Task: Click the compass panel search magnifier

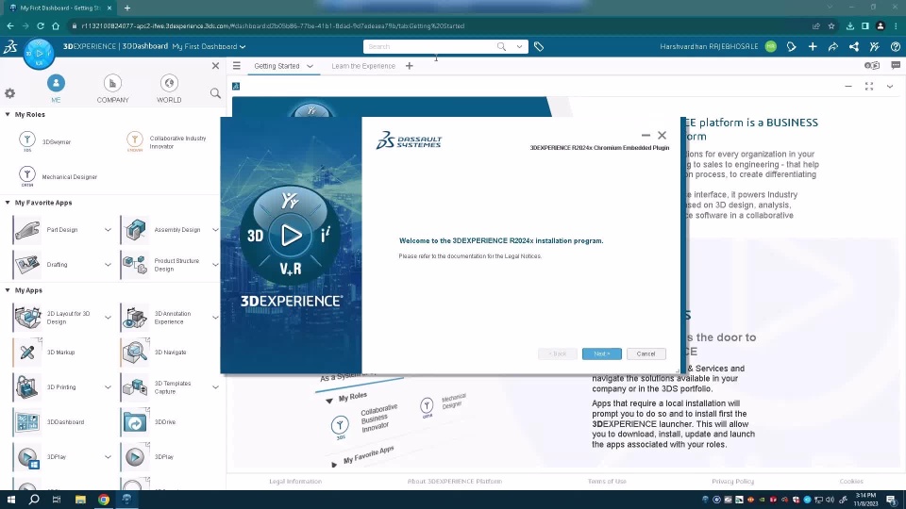Action: 215,93
